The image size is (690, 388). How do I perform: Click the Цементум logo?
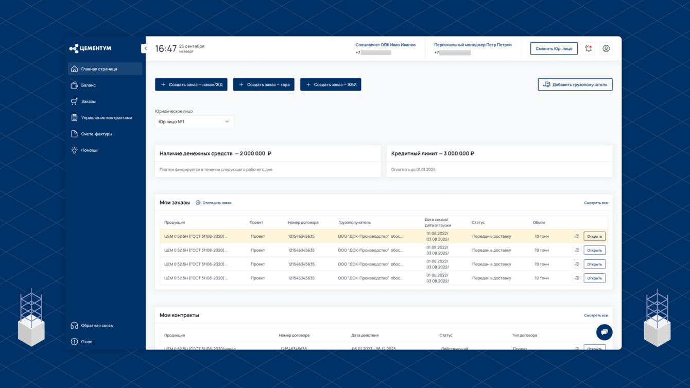[x=91, y=48]
